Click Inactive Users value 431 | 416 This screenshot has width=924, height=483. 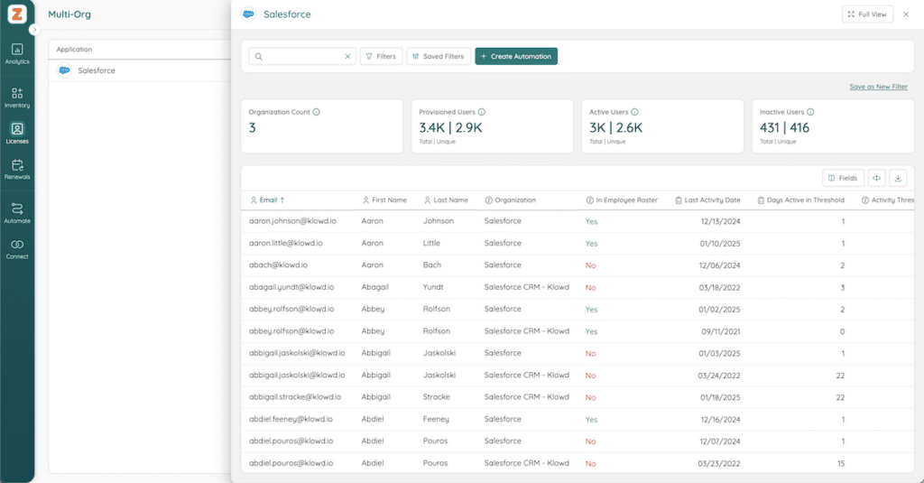[x=784, y=128]
